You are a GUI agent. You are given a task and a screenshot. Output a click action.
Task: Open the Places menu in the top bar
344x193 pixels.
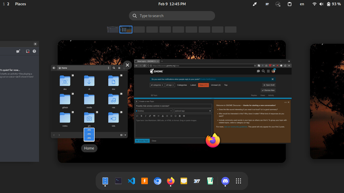(20, 4)
